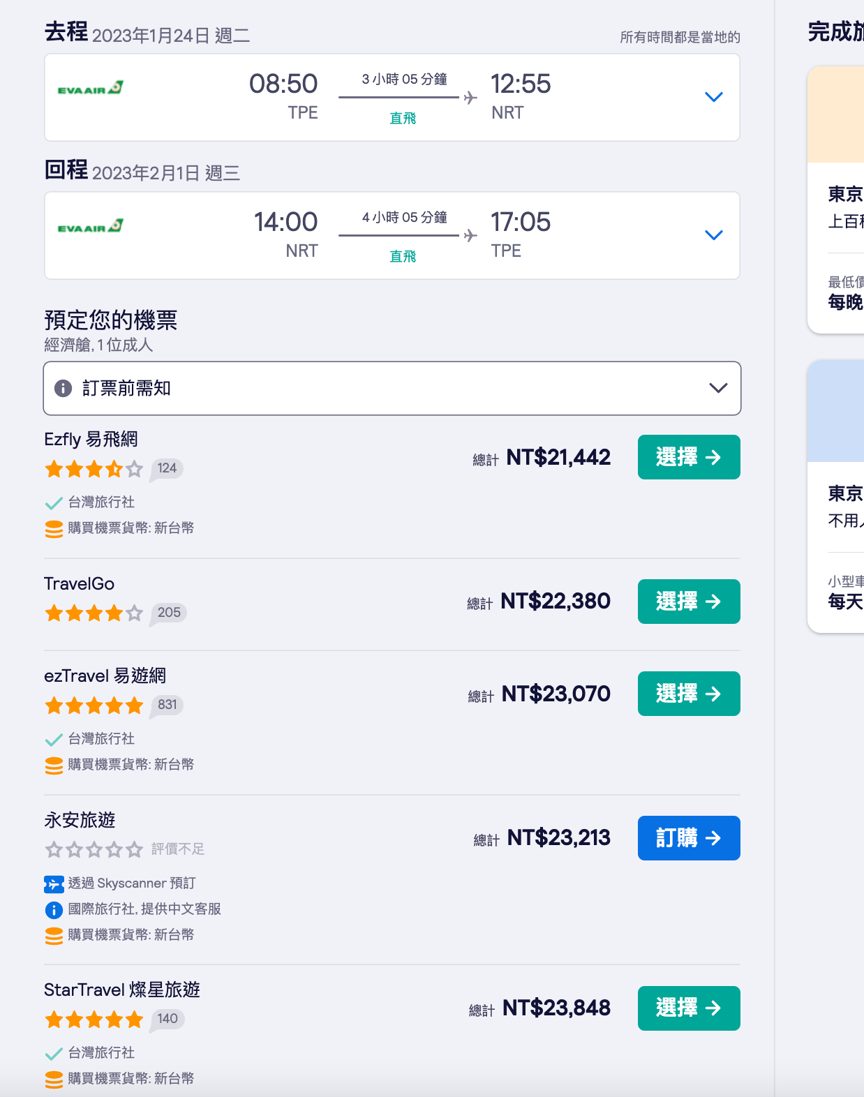Click the ezTravel currency coins icon
Screen dimensions: 864x1097
(x=54, y=766)
